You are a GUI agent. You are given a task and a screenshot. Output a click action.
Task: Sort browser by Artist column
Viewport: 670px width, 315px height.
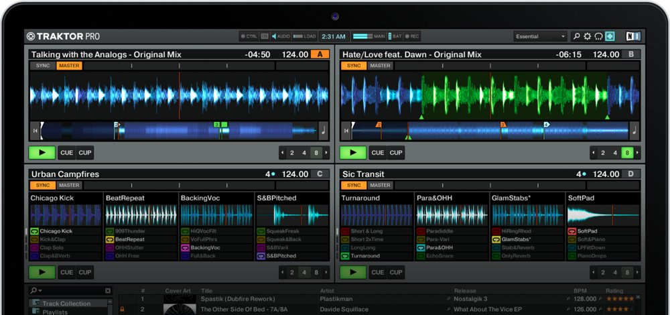coord(327,291)
